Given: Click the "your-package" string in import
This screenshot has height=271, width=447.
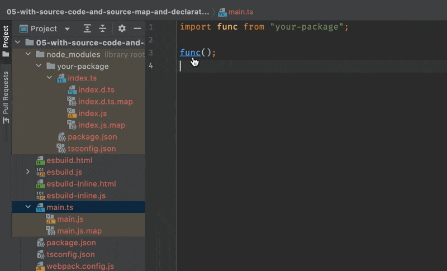Looking at the screenshot, I should [307, 27].
